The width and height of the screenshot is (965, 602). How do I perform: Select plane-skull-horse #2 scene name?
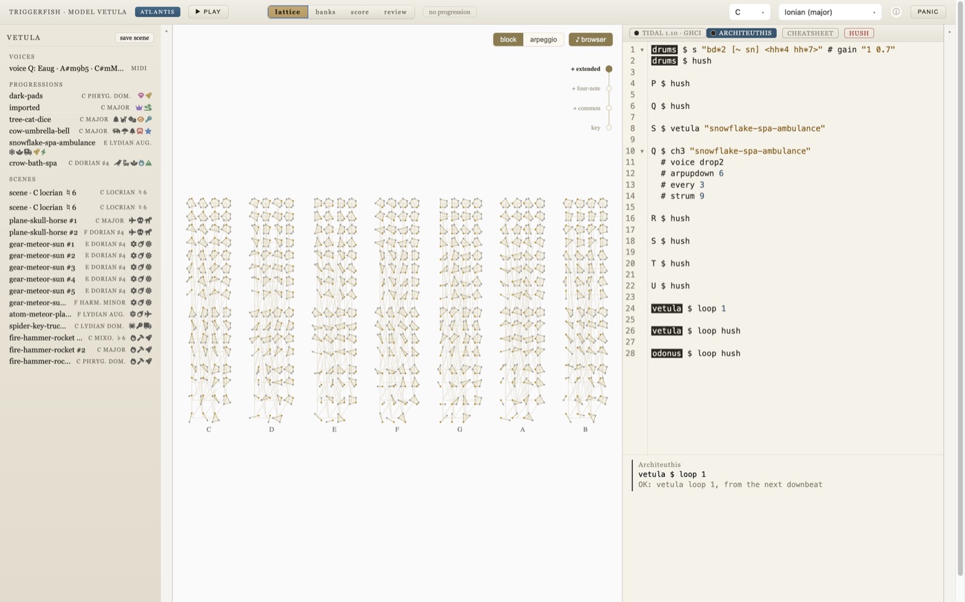coord(43,232)
